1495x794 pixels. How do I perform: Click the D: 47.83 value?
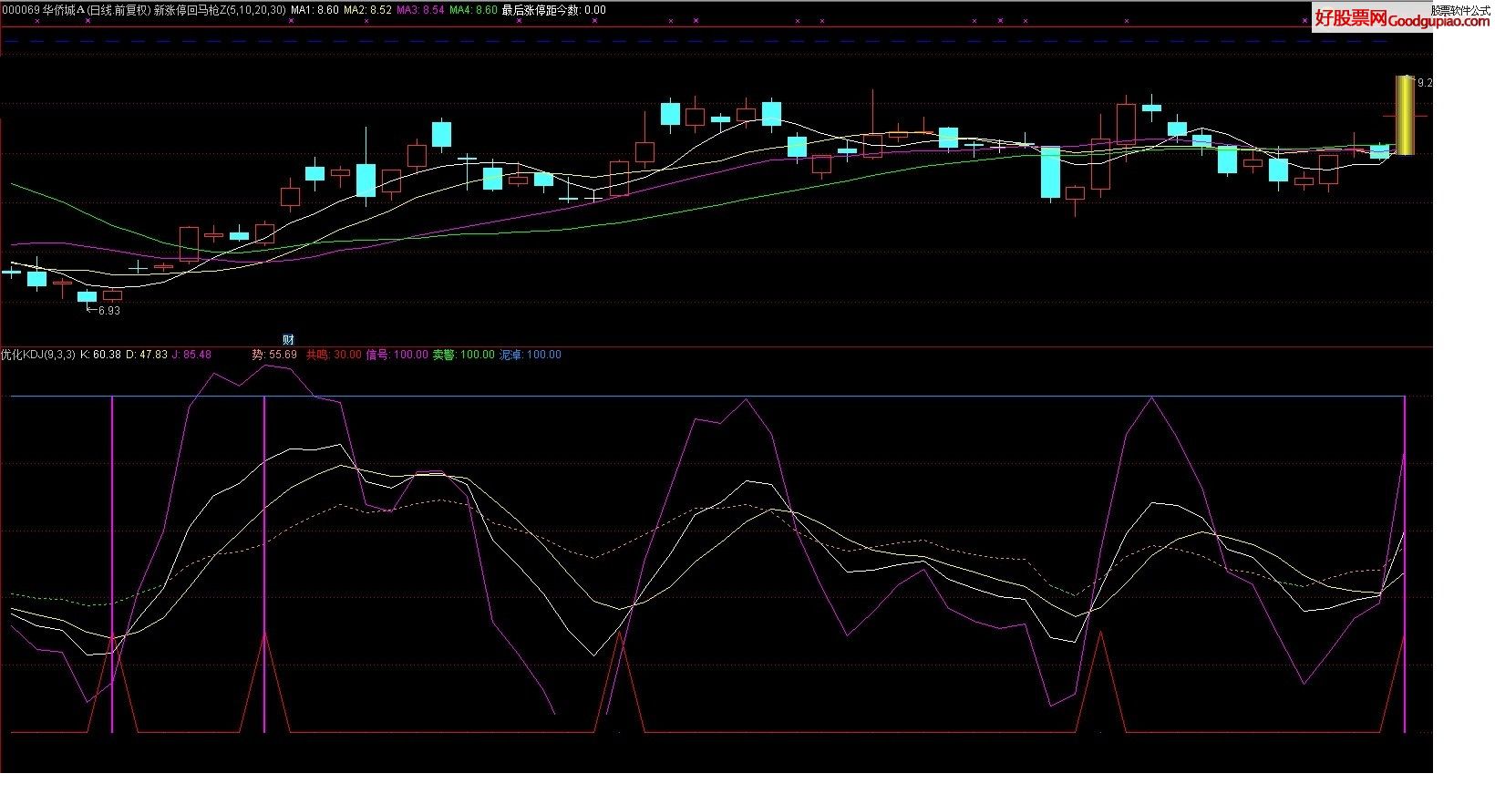click(x=147, y=355)
